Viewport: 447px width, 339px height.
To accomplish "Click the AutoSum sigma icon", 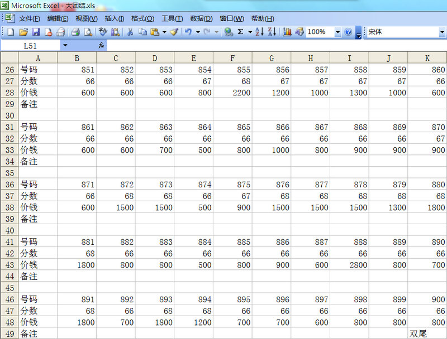I will click(x=240, y=32).
